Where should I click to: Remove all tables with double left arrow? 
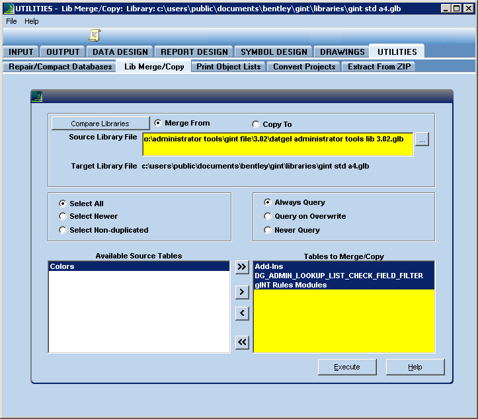coord(242,342)
